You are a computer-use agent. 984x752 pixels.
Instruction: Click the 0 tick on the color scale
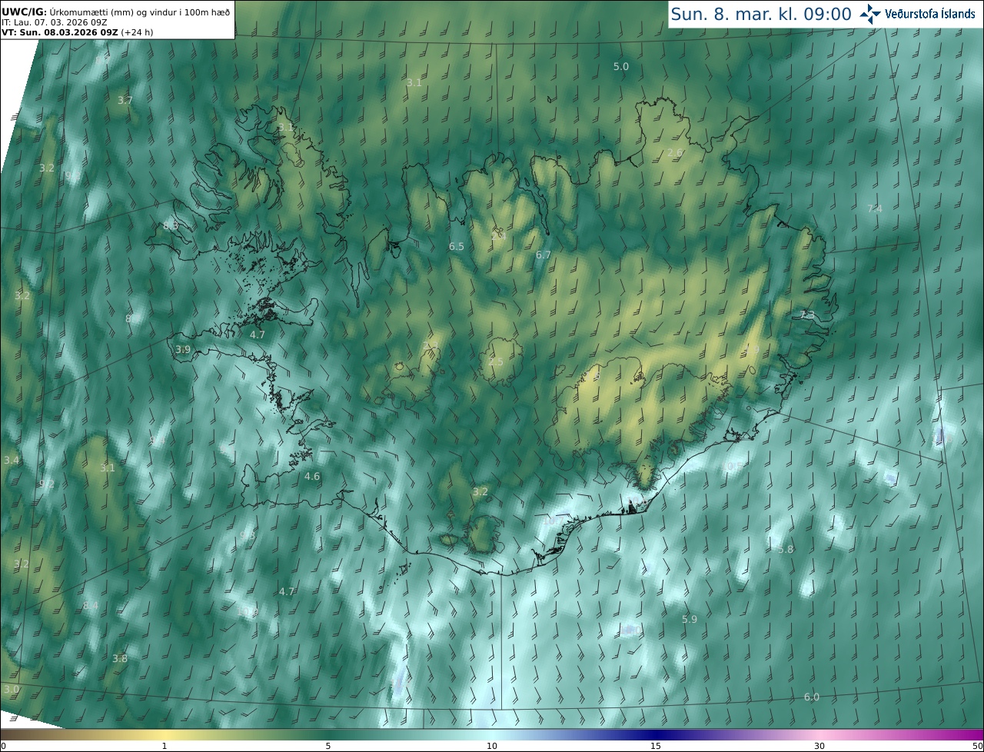pyautogui.click(x=3, y=746)
